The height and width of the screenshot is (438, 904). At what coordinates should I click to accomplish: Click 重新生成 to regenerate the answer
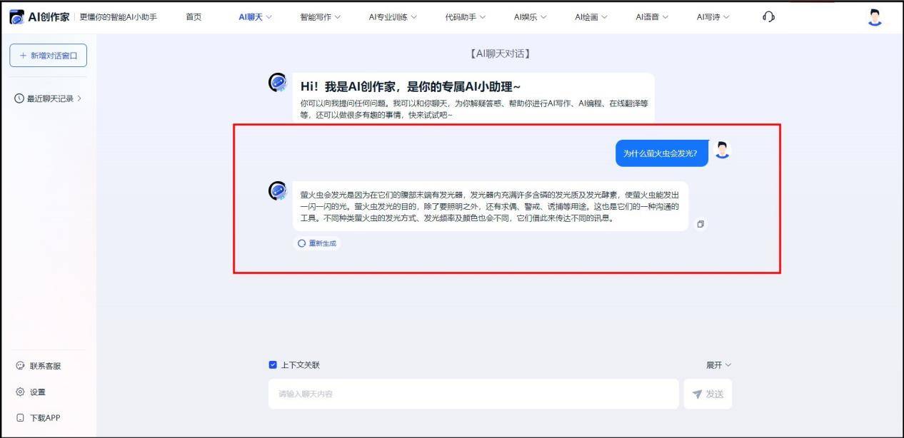coord(317,243)
